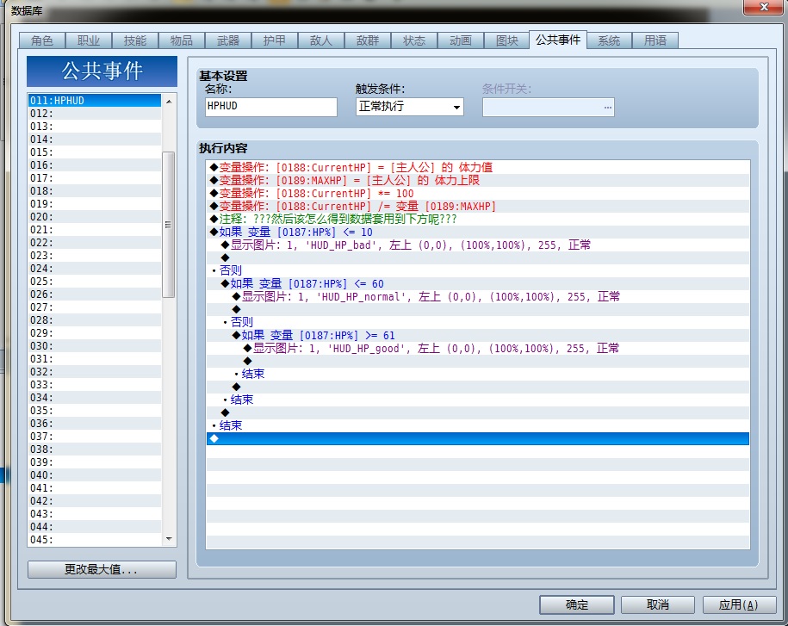The height and width of the screenshot is (626, 788).
Task: Cancel with the 取消 button
Action: pyautogui.click(x=658, y=604)
